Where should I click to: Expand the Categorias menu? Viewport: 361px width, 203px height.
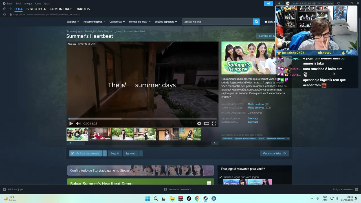click(x=117, y=22)
